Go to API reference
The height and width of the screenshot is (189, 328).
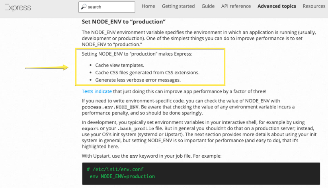point(236,6)
